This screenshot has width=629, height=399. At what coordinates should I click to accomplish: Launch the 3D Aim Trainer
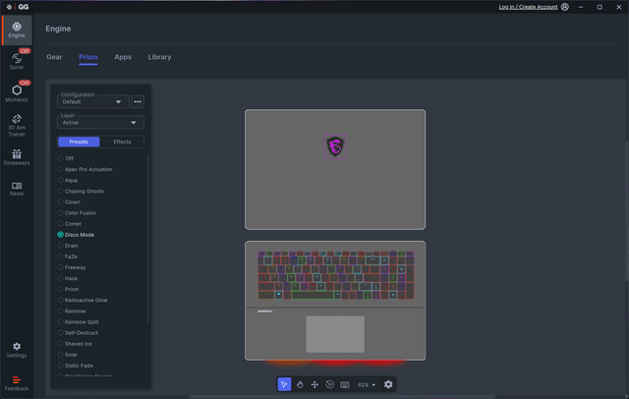tap(17, 126)
